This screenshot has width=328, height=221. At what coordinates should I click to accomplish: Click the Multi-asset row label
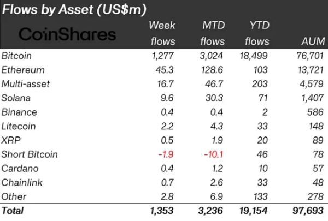26,84
